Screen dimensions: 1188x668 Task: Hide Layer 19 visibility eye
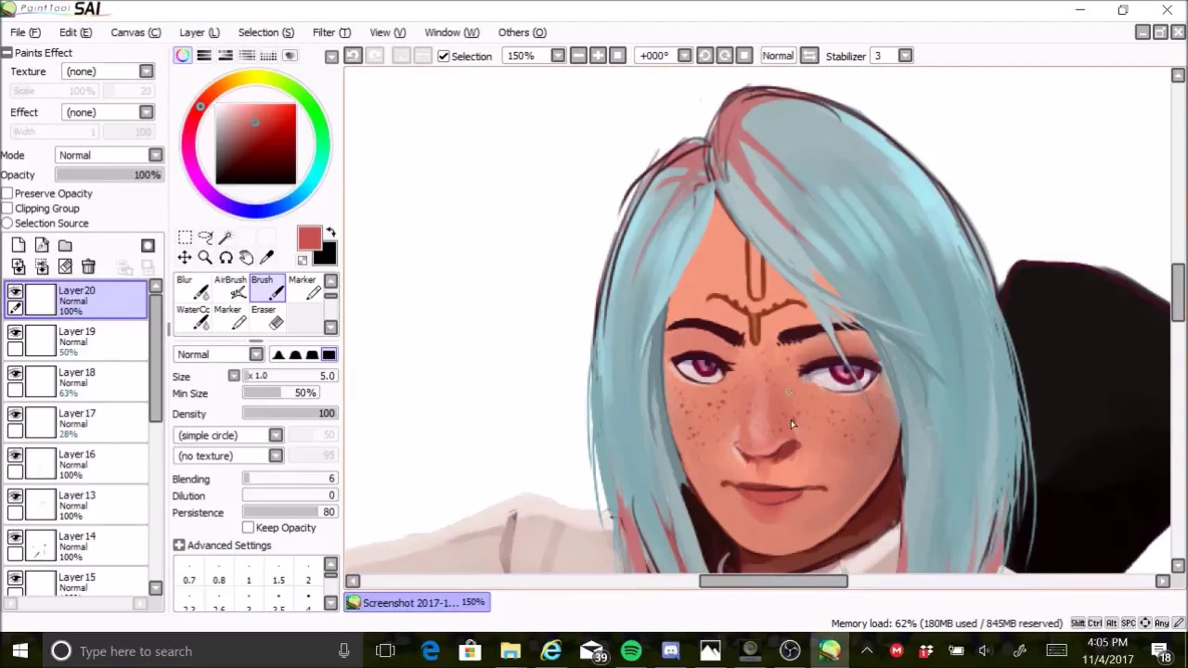[15, 332]
